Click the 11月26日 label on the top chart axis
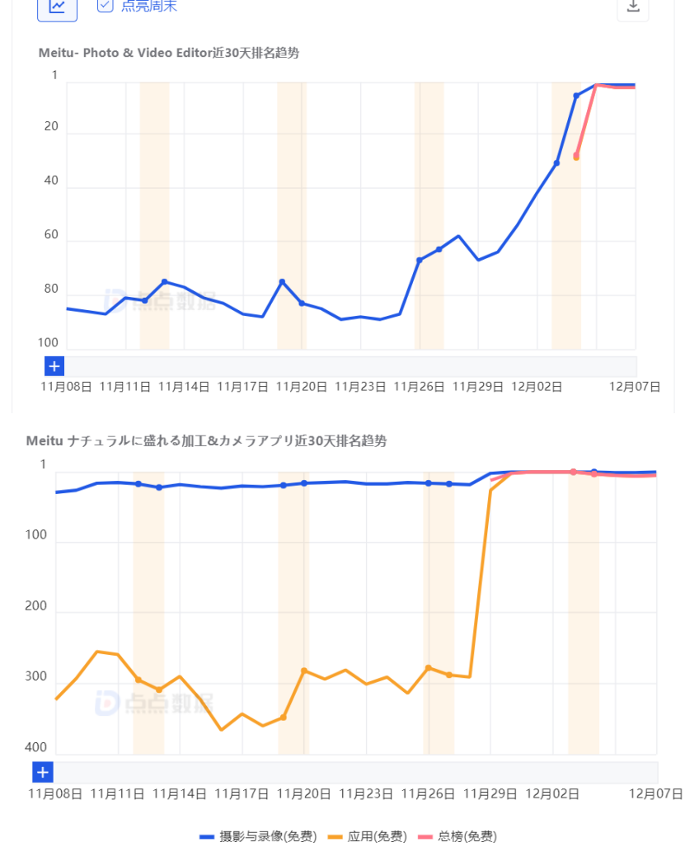The height and width of the screenshot is (866, 685). (420, 386)
